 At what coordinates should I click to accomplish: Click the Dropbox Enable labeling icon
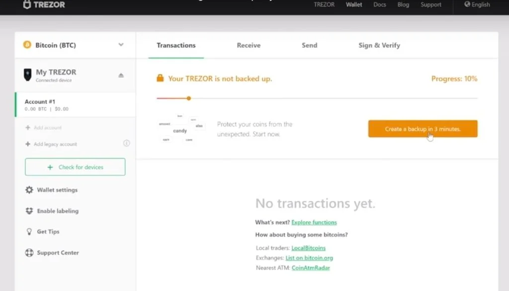(x=29, y=211)
